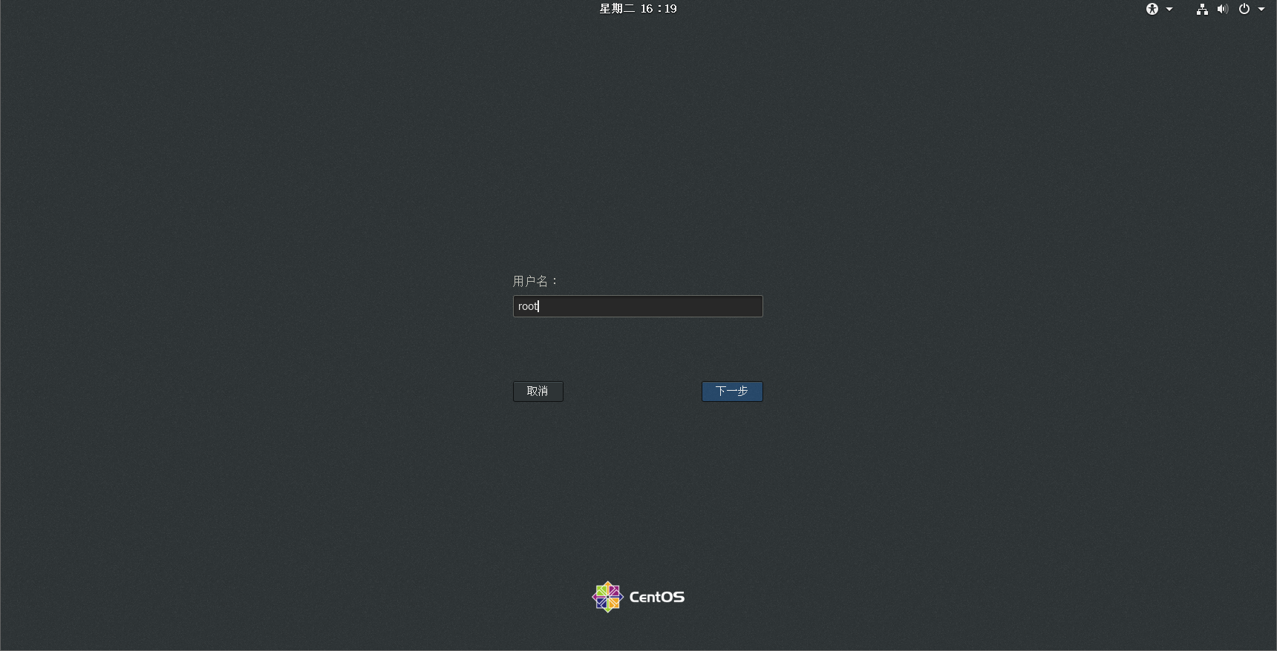The height and width of the screenshot is (651, 1277).
Task: Click the empty right part of username field
Action: click(x=690, y=306)
